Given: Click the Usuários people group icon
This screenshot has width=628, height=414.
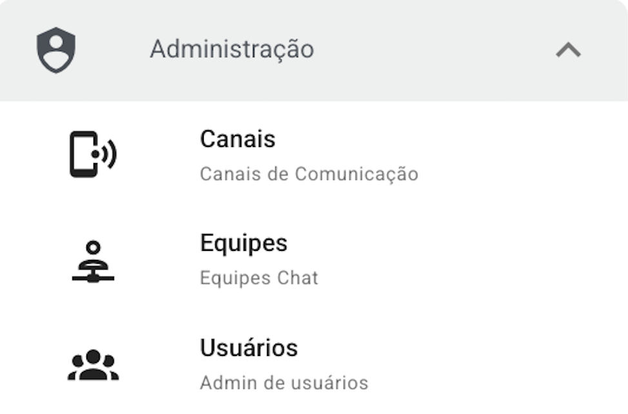Looking at the screenshot, I should [93, 366].
